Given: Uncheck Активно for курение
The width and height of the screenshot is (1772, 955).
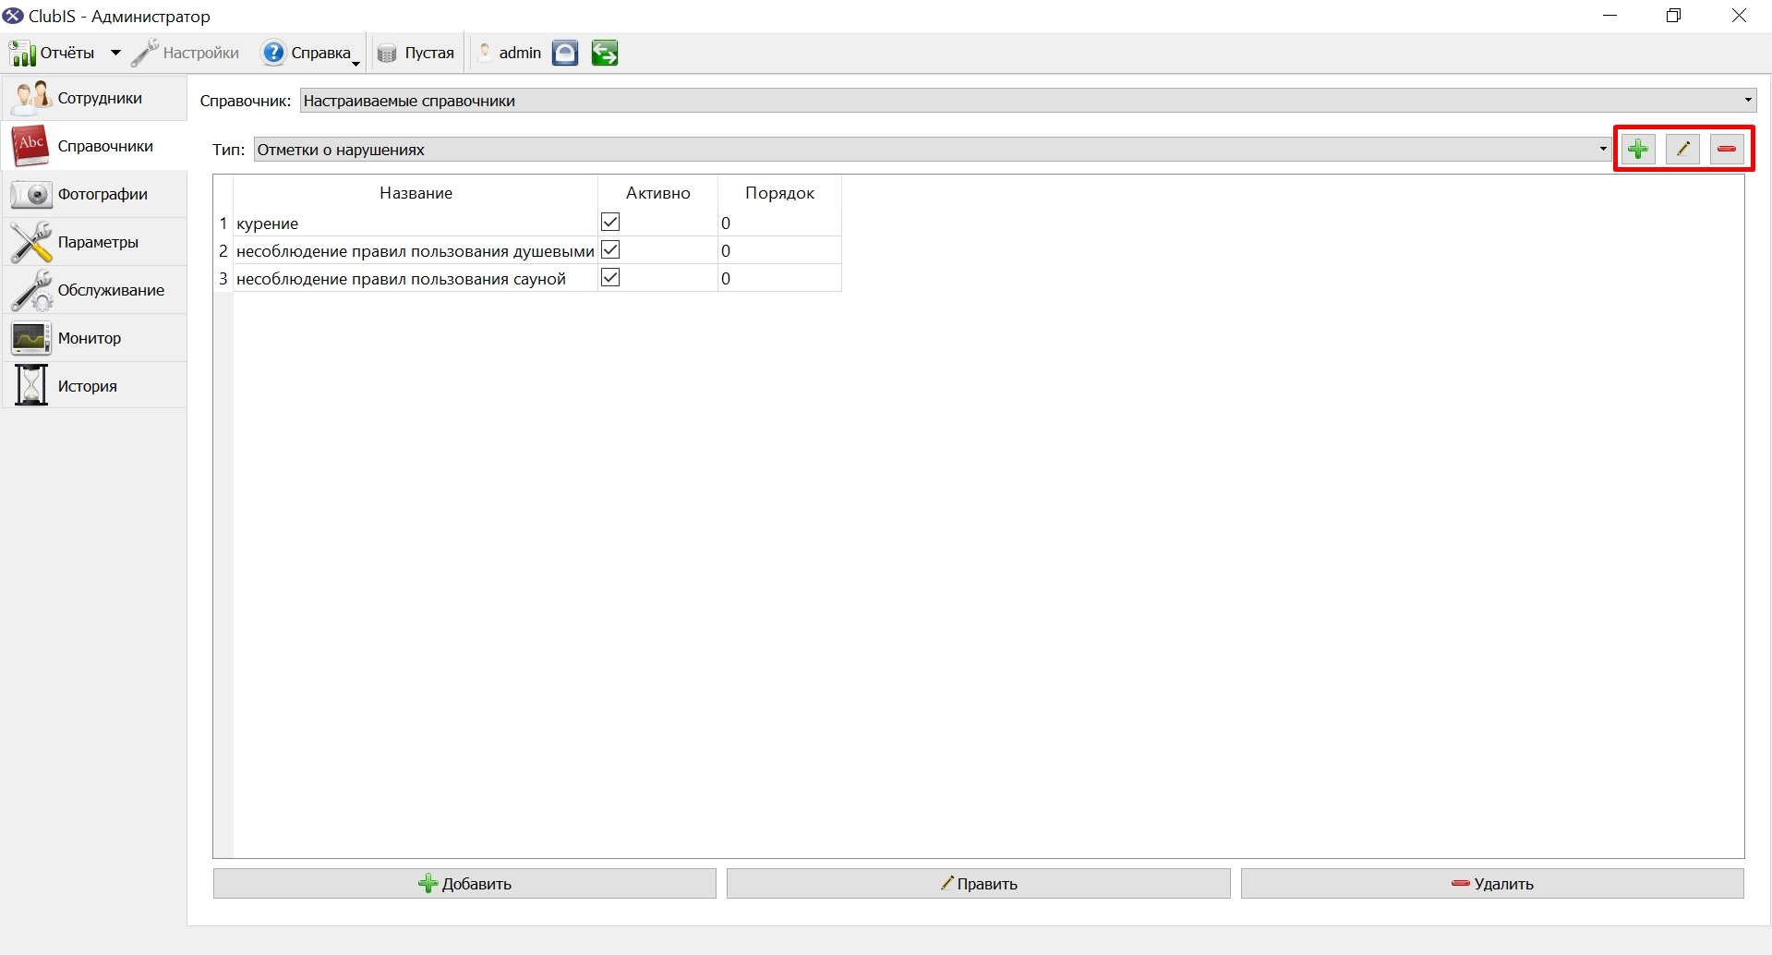Looking at the screenshot, I should click(610, 222).
